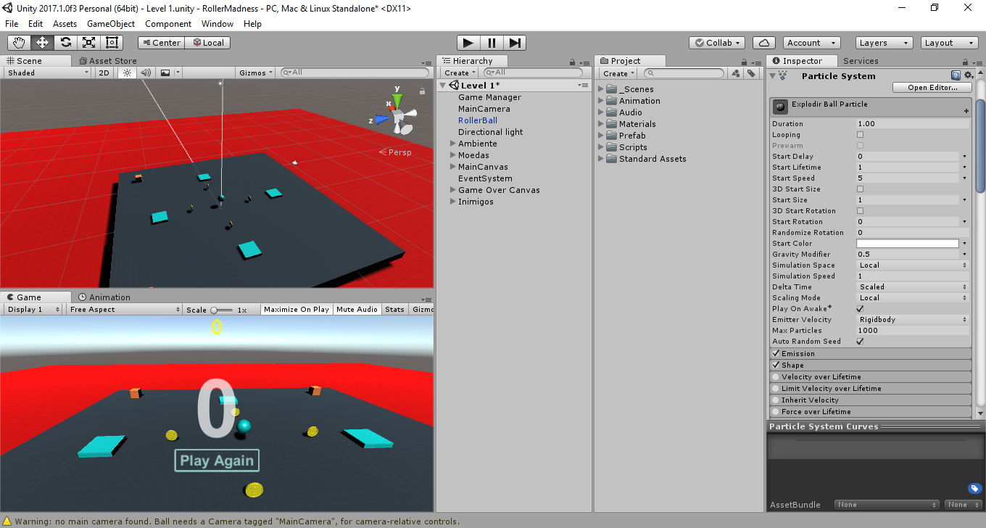Start Play mode
Viewport: 986px width, 528px height.
(468, 43)
